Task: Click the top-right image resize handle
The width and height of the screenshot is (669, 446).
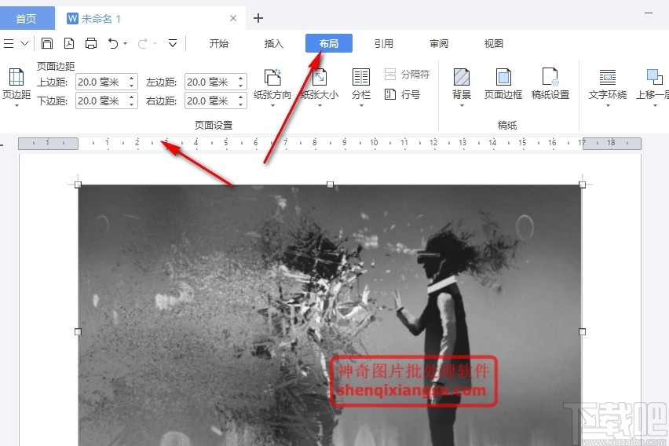Action: [582, 185]
